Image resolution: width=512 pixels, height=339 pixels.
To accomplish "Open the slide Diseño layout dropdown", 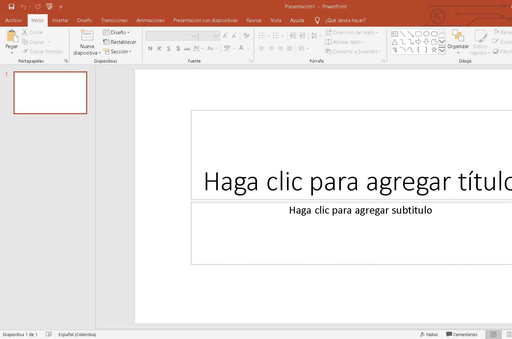I will pos(116,32).
